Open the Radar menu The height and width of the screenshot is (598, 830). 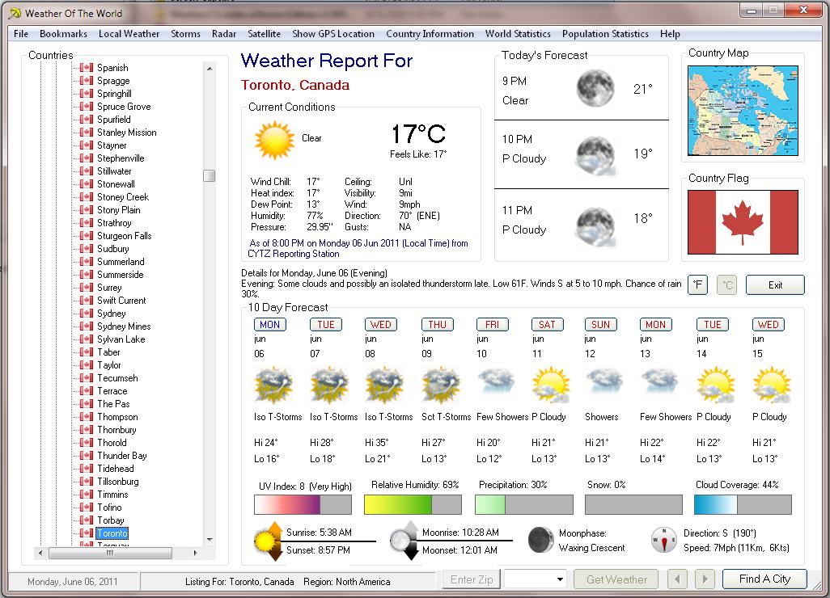(x=224, y=34)
